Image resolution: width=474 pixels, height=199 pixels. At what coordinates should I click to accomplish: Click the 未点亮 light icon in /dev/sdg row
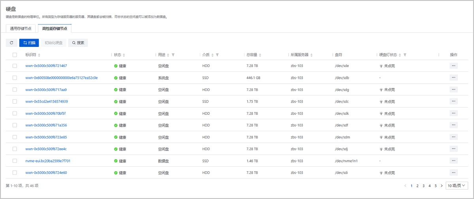381,89
